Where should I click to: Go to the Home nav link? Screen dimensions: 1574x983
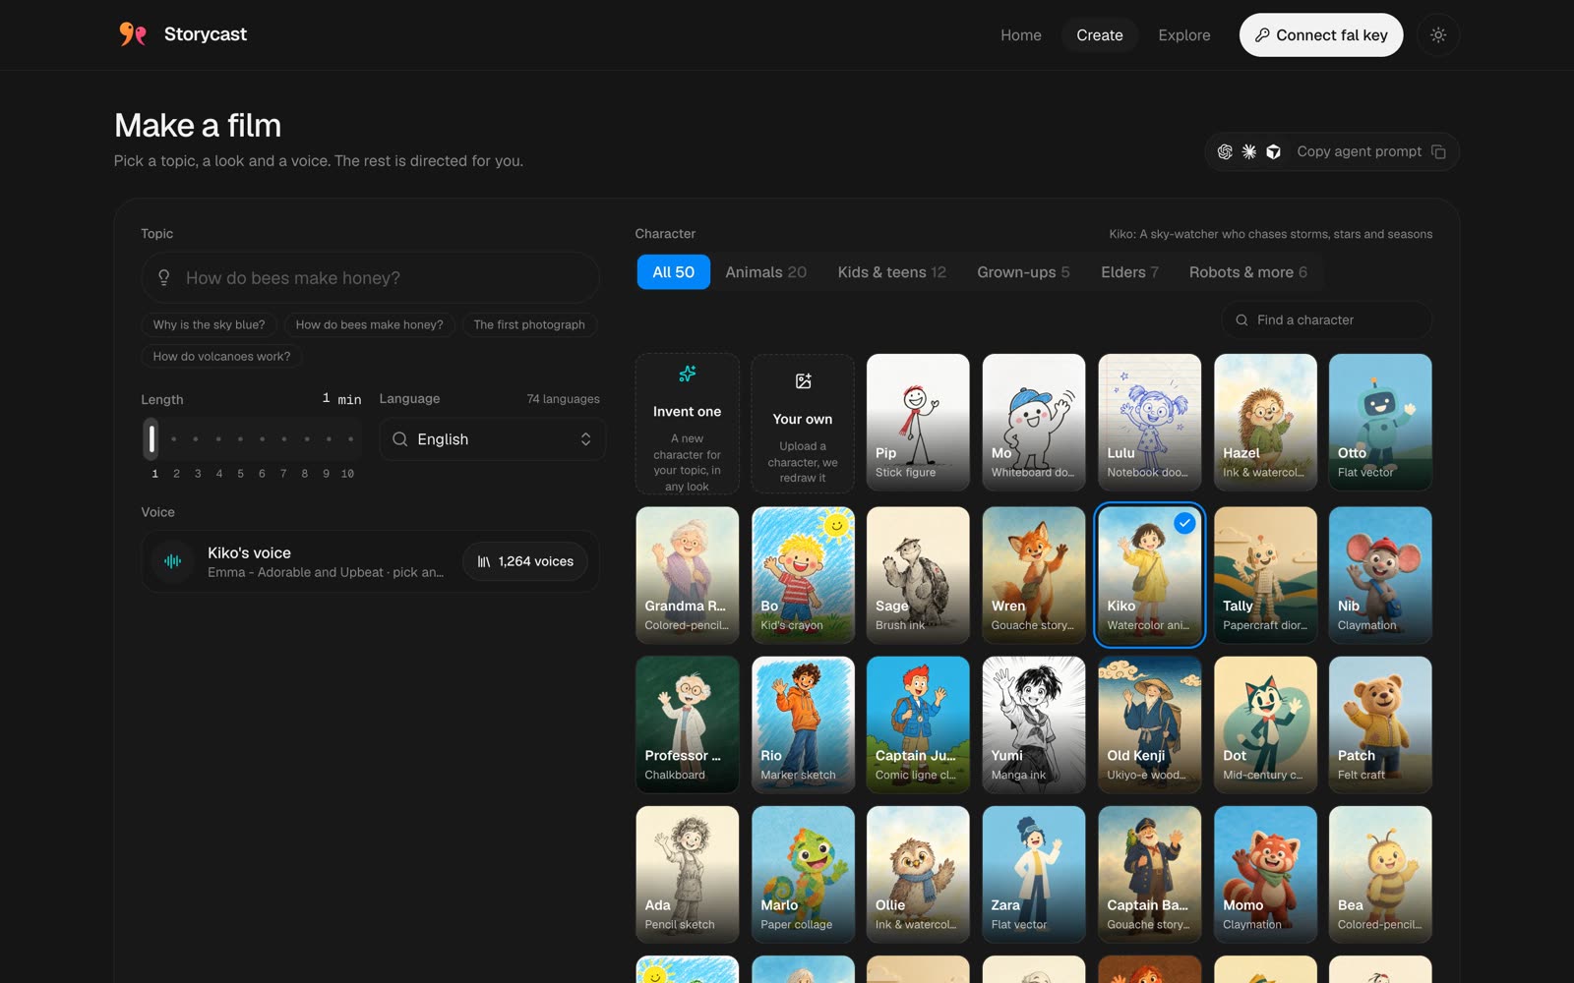tap(1021, 34)
